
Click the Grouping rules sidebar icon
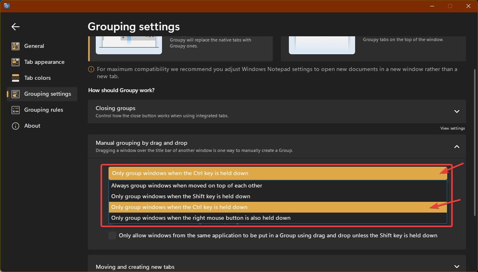tap(16, 110)
